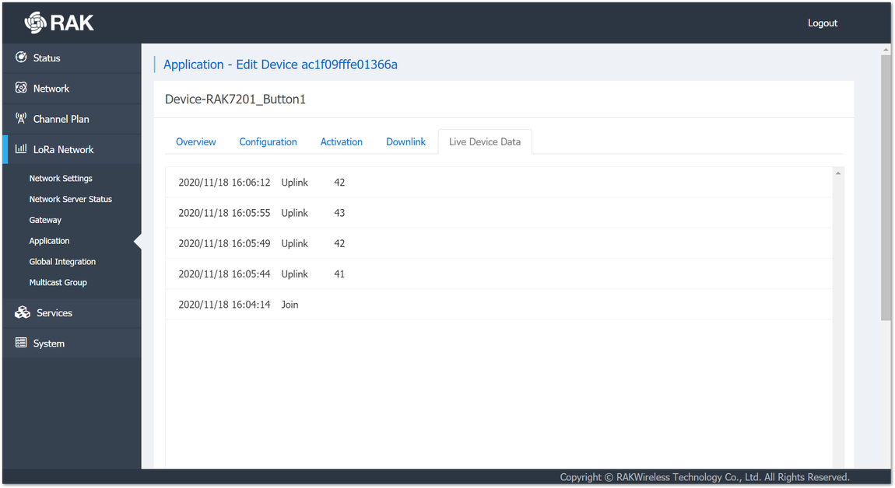The height and width of the screenshot is (488, 895).
Task: Click the 16:05:49 Uplink timestamp
Action: 224,243
